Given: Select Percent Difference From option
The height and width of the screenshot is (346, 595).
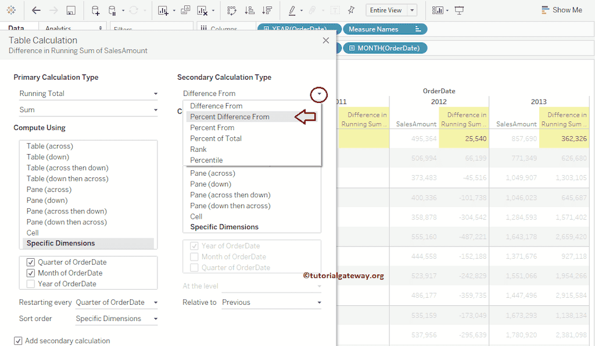Looking at the screenshot, I should 252,117.
